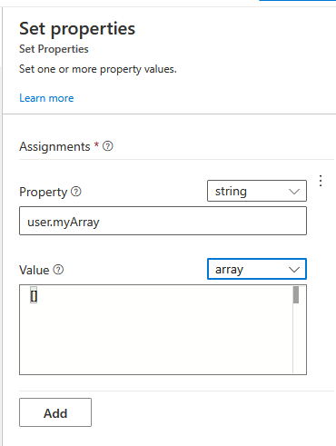Open the assignment's three-dot more options menu
Image resolution: width=336 pixels, height=446 pixels.
coord(321,181)
